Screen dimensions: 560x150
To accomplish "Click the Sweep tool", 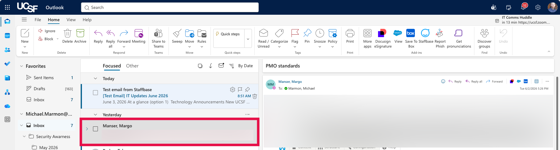I will [177, 36].
